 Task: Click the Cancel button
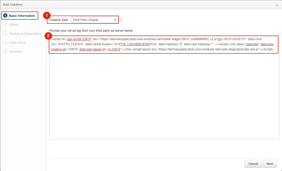[x=253, y=164]
